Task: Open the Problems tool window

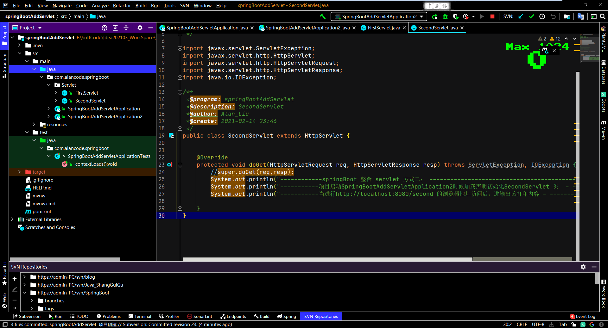Action: click(109, 316)
